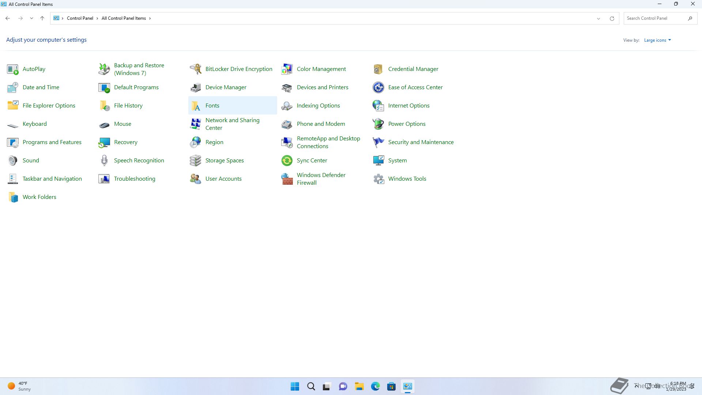The width and height of the screenshot is (702, 395).
Task: Open the Security and Maintenance flag icon
Action: (x=378, y=142)
